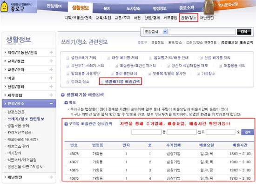This screenshot has width=256, height=184.
Task: Select 쓰레기/청소 관련정보 in sidebar
Action: [x=26, y=119]
